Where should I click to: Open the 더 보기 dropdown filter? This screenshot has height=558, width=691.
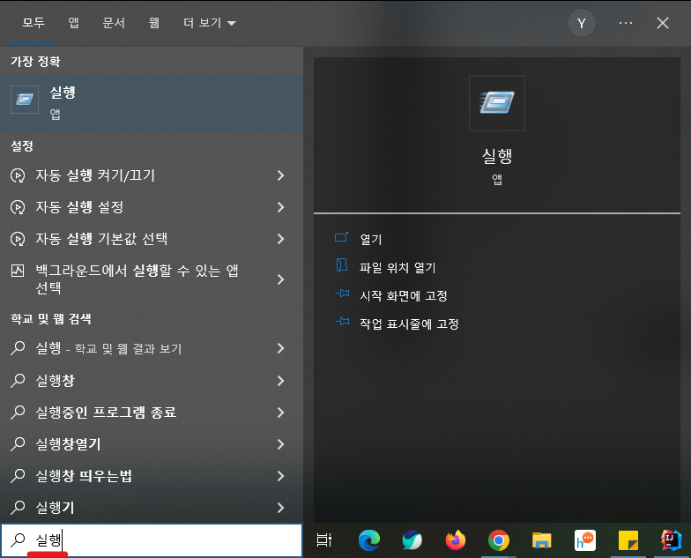pos(210,23)
